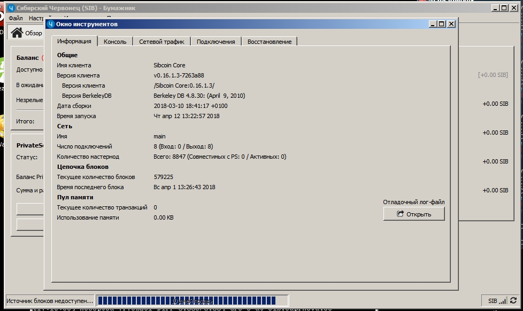Click the Sibcoin logo icon in the tools window title
523x311 pixels.
point(50,24)
